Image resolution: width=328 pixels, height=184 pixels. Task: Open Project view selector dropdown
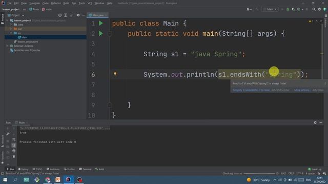click(x=16, y=15)
